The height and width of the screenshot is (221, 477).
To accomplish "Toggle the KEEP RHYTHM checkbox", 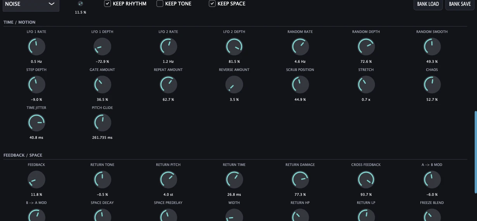I will coord(107,3).
